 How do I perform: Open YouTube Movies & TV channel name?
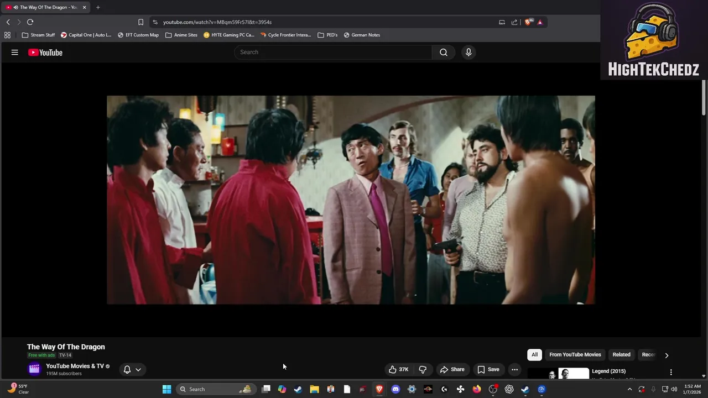coord(75,366)
